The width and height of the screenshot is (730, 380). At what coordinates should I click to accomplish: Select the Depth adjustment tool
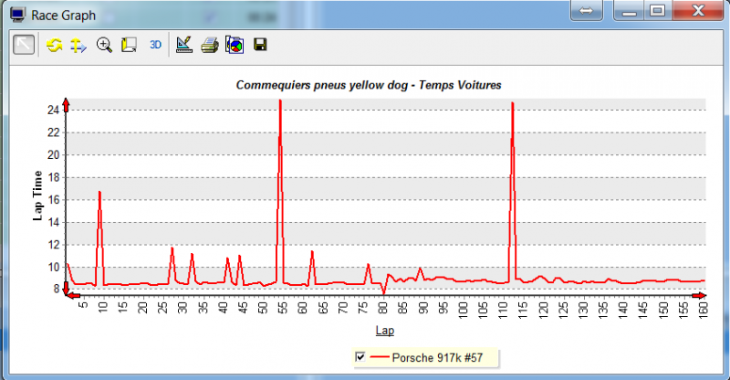[x=129, y=45]
